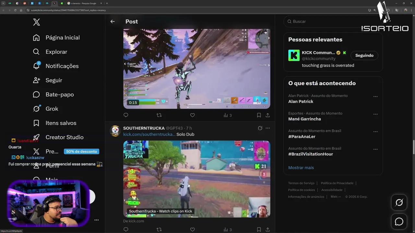
Task: Open Página Inicial from the sidebar
Action: pos(56,38)
